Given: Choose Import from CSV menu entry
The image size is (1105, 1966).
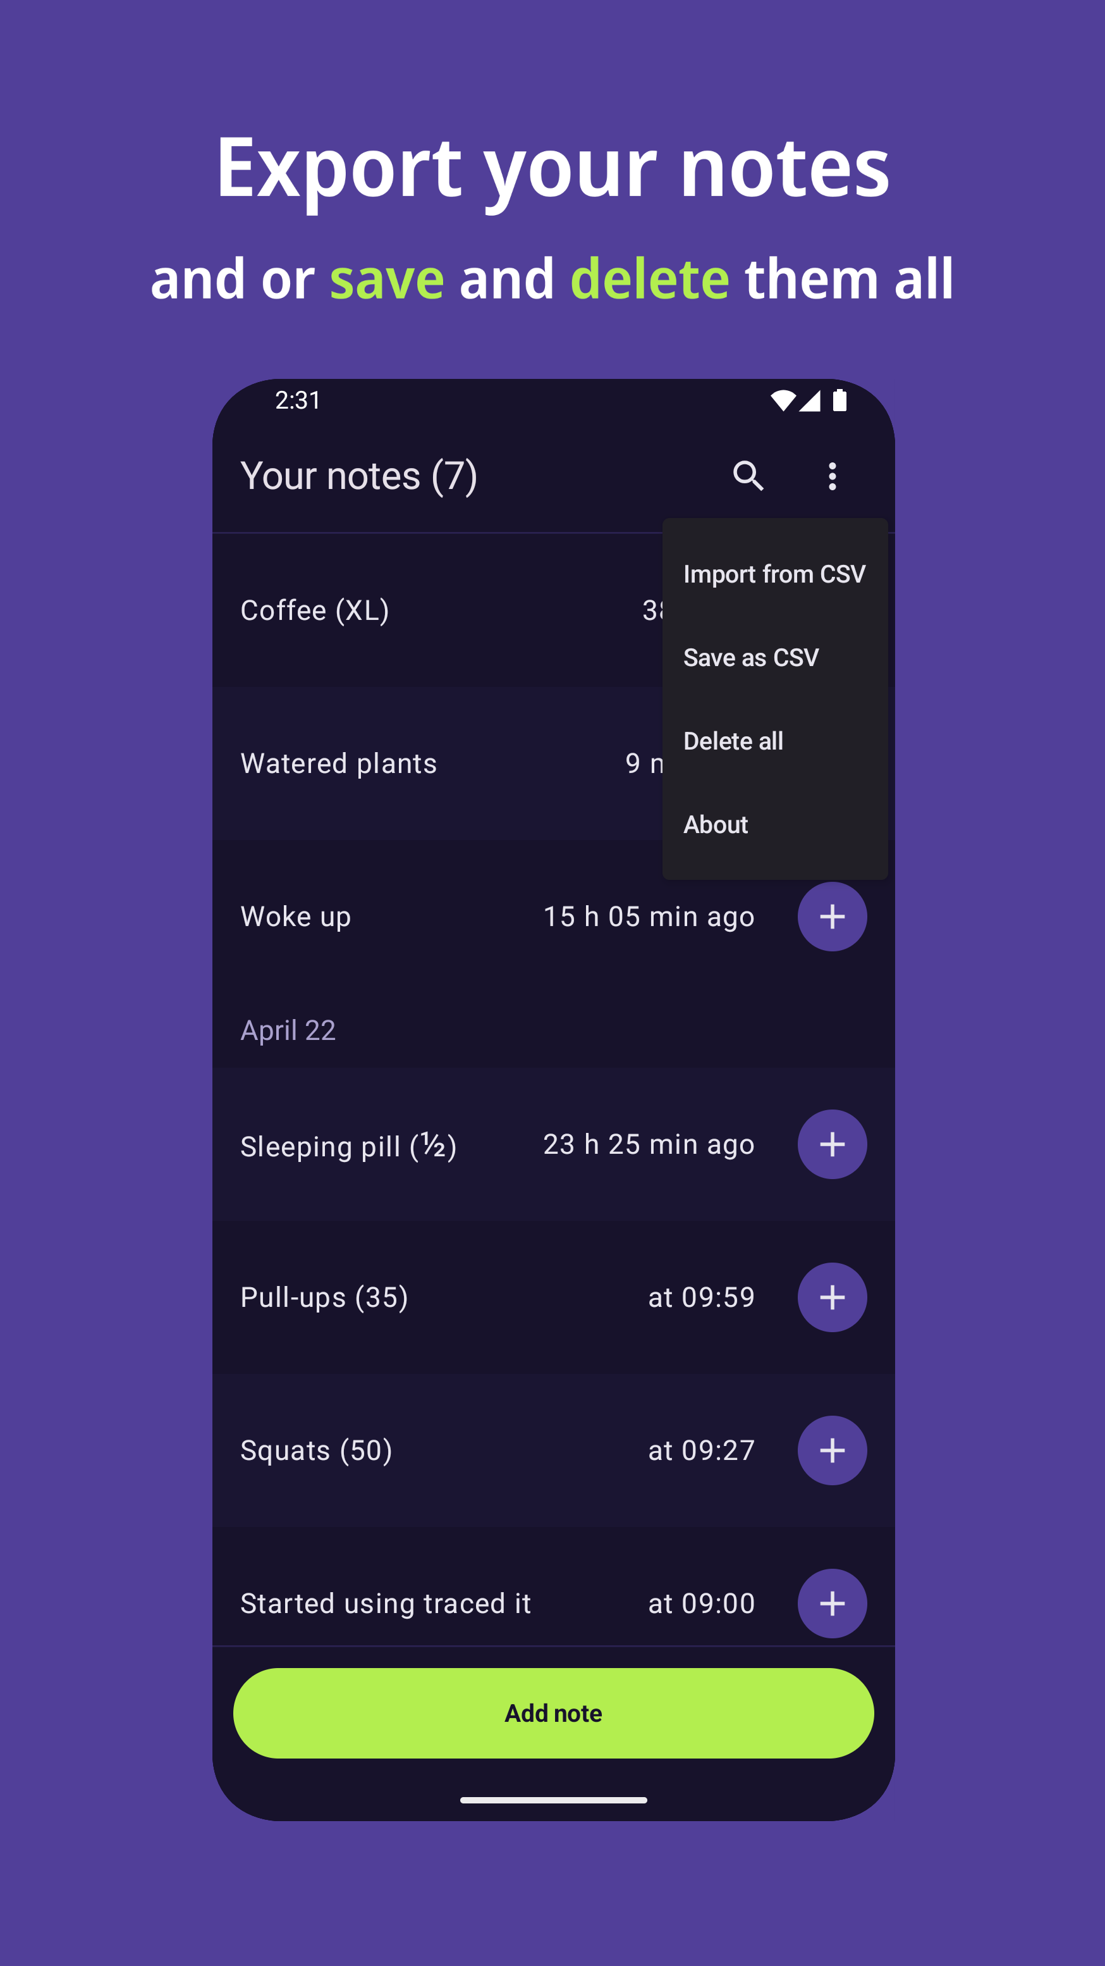Looking at the screenshot, I should [x=774, y=574].
